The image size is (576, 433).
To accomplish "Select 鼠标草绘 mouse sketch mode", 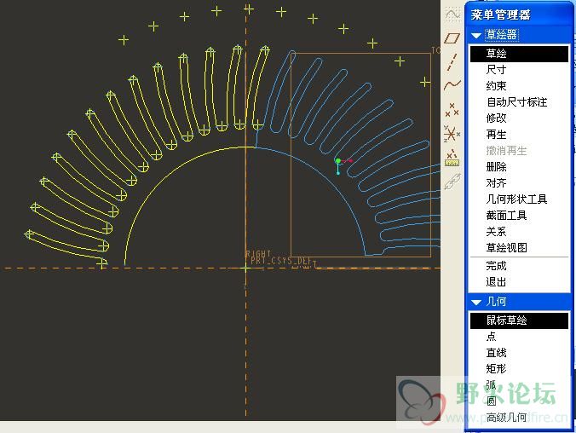I will click(x=519, y=320).
